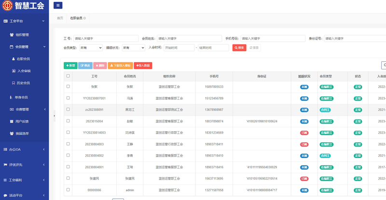
Task: Tick the checkbox for row YY20230807001
Action: [x=68, y=98]
